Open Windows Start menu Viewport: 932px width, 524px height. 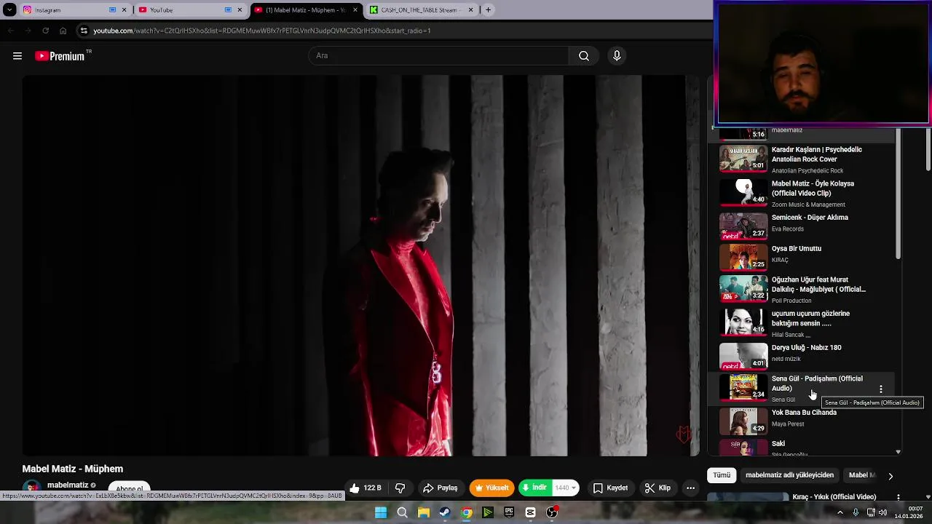tap(381, 512)
